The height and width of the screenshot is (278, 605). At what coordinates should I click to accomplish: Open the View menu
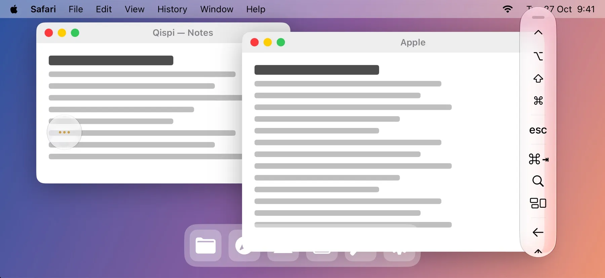[x=134, y=9]
